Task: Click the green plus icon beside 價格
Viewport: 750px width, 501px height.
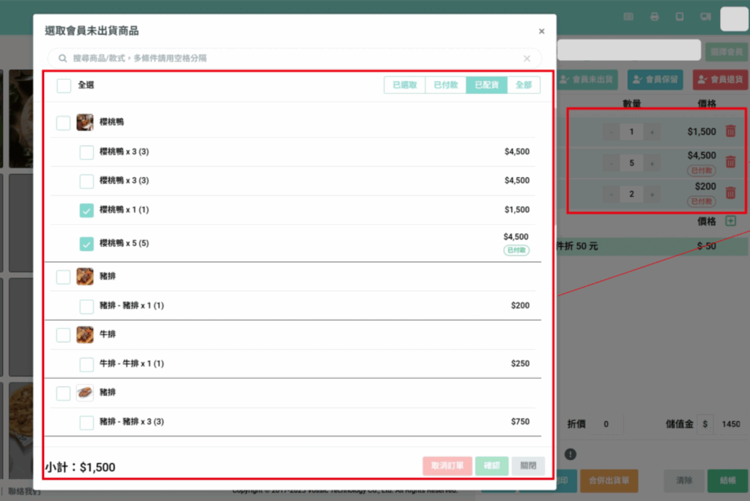Action: tap(730, 220)
